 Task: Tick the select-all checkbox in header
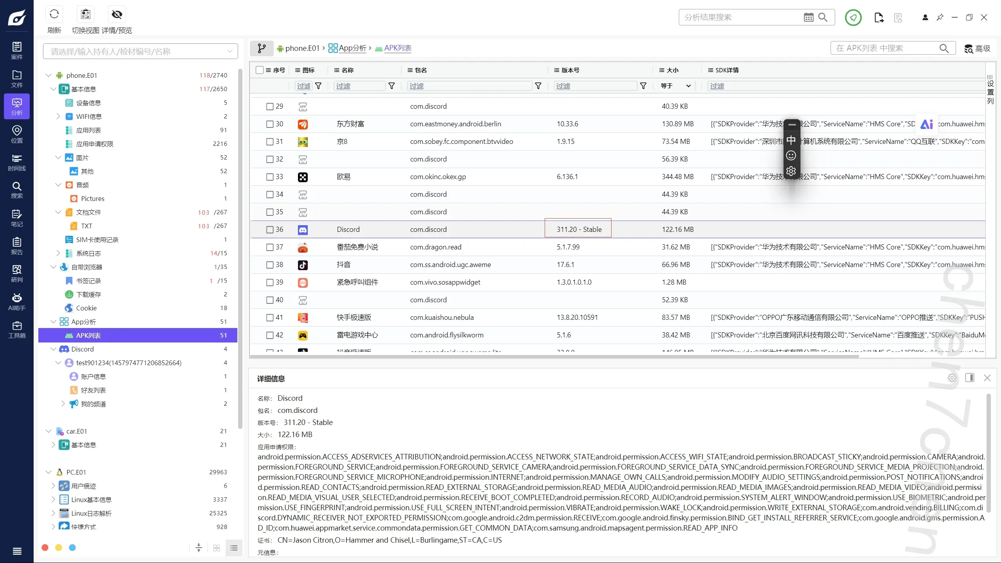pyautogui.click(x=259, y=70)
